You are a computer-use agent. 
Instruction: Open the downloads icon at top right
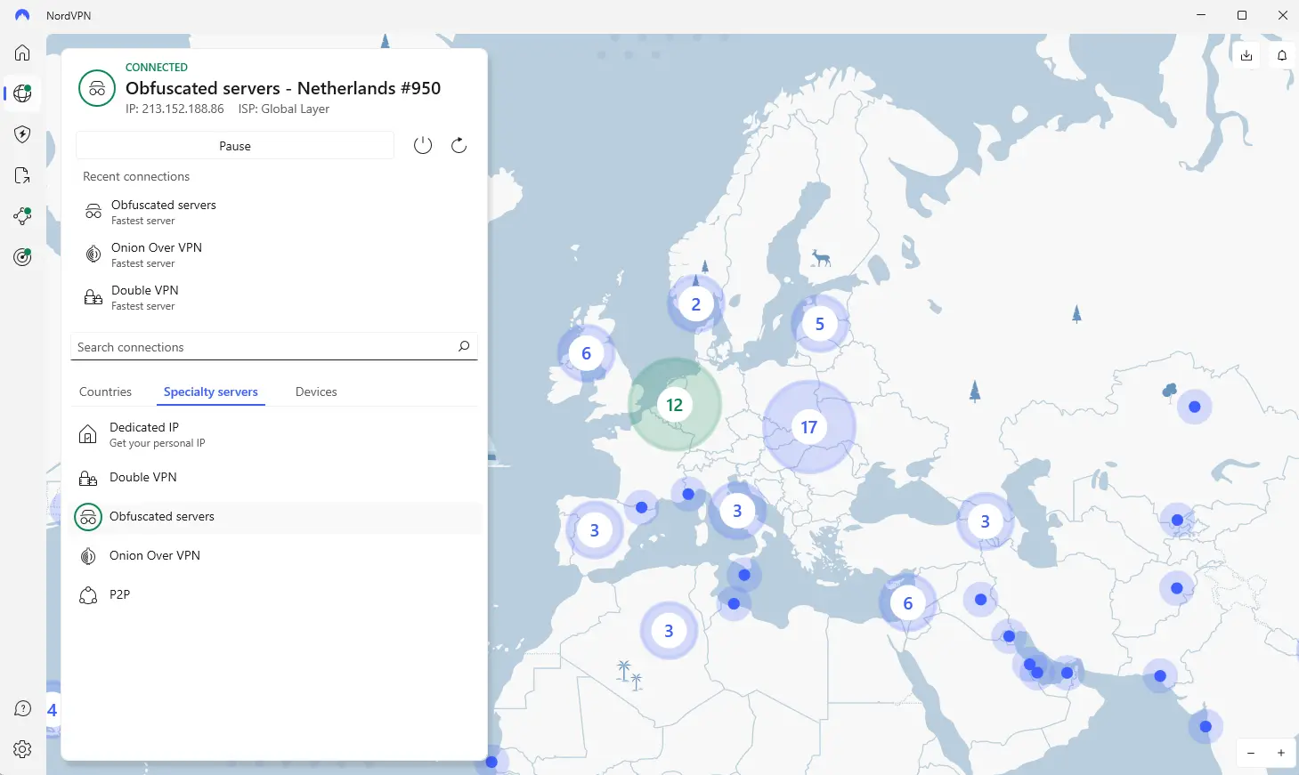[1246, 55]
